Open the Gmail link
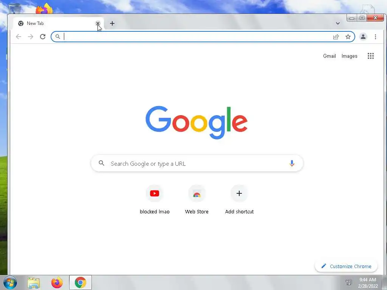 click(x=330, y=56)
